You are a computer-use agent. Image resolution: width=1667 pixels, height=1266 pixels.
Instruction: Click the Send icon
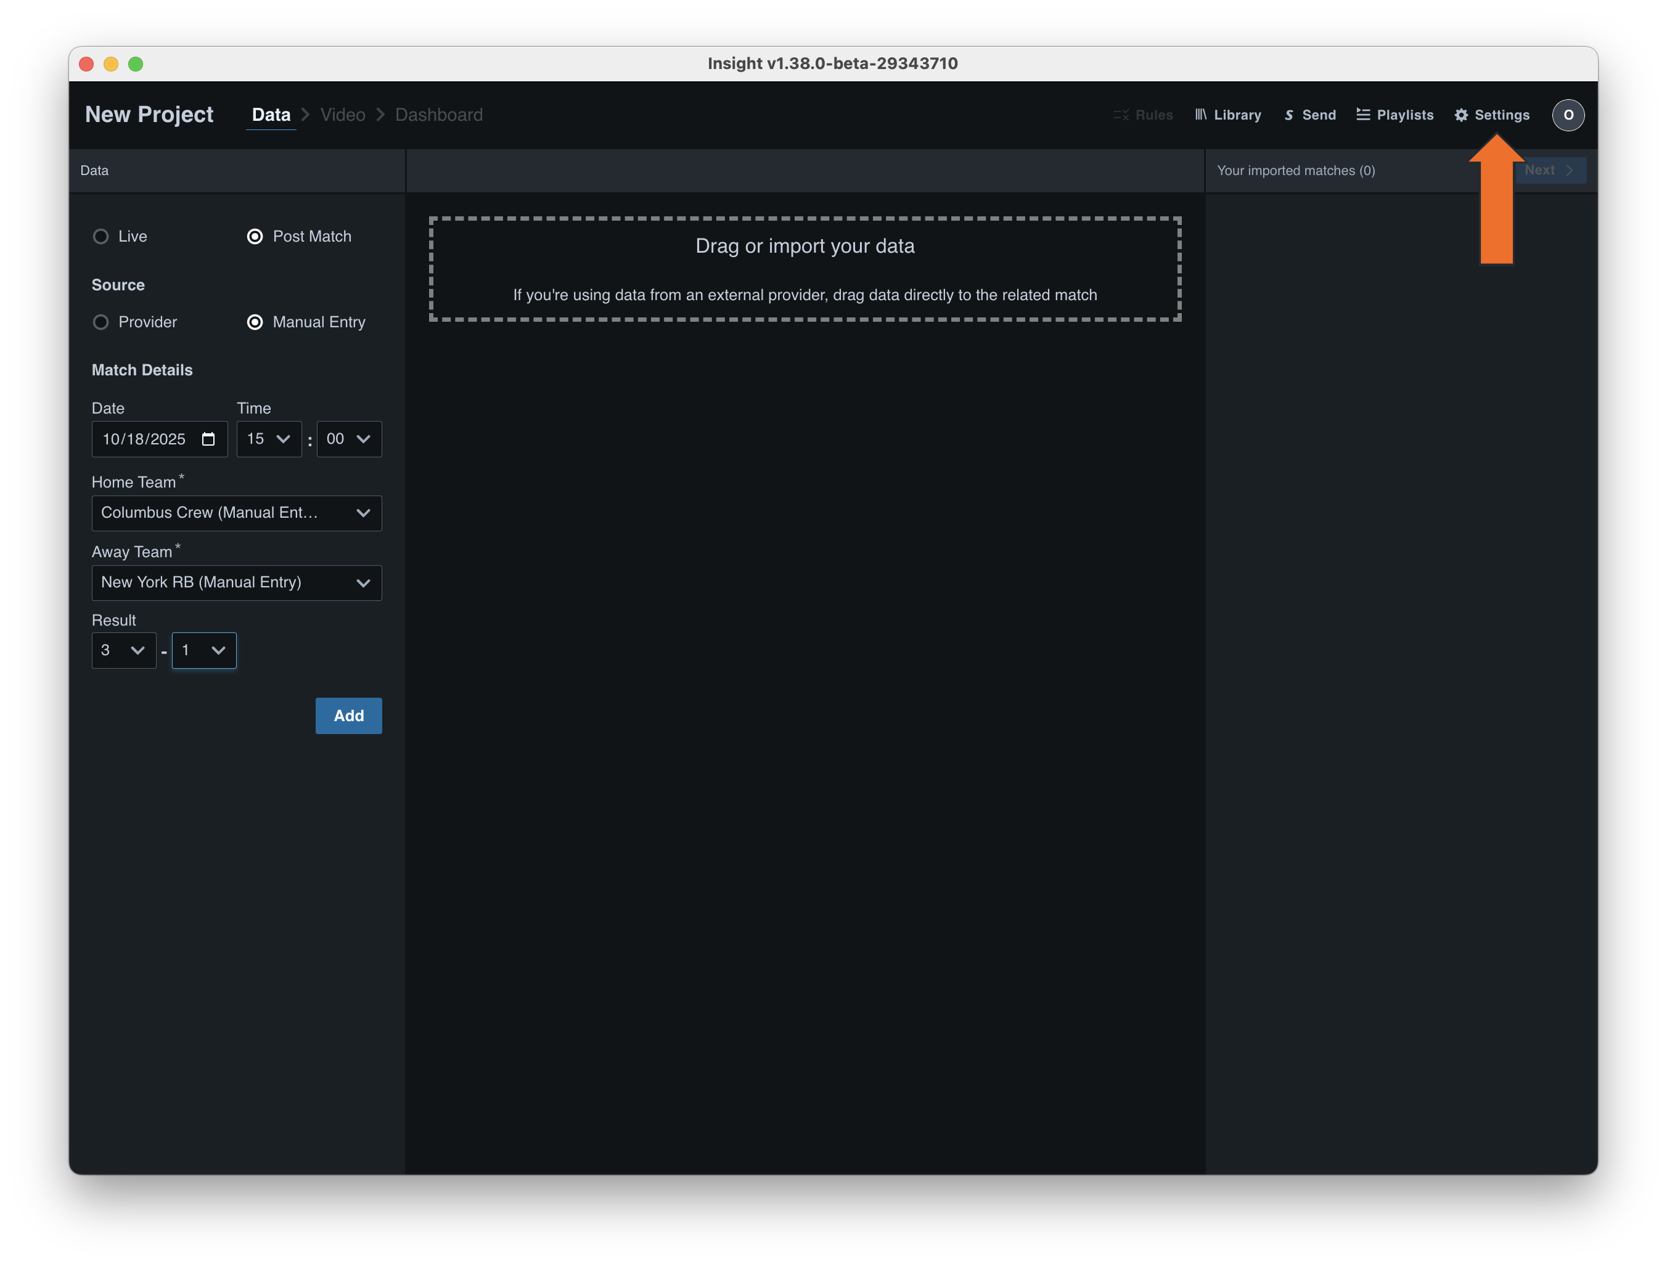1288,115
